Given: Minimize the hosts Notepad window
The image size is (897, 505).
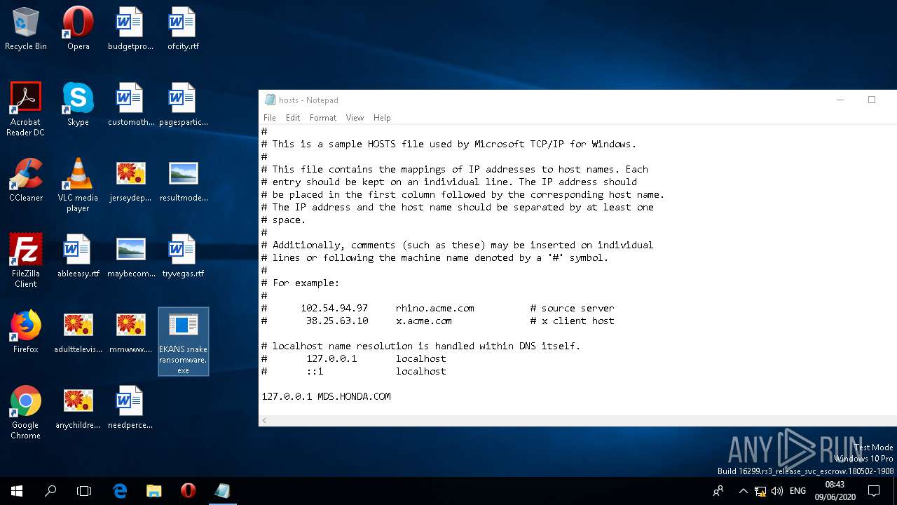Looking at the screenshot, I should tap(840, 100).
